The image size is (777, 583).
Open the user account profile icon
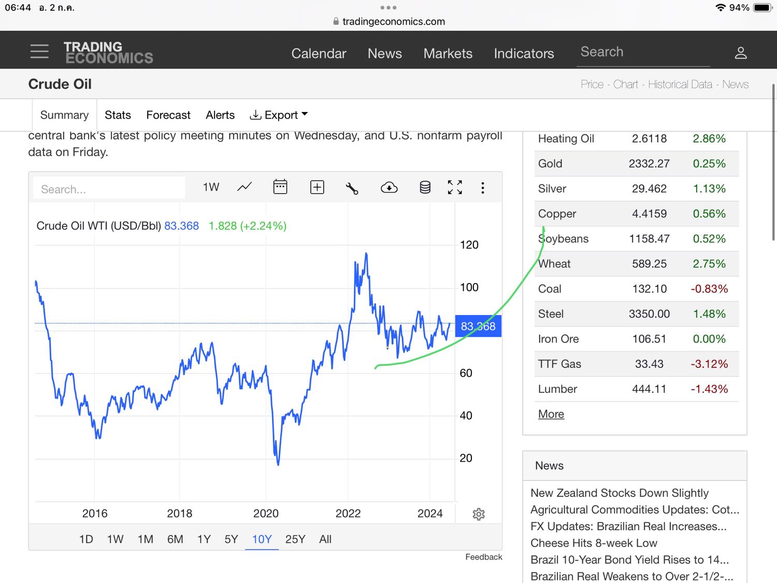pos(740,53)
